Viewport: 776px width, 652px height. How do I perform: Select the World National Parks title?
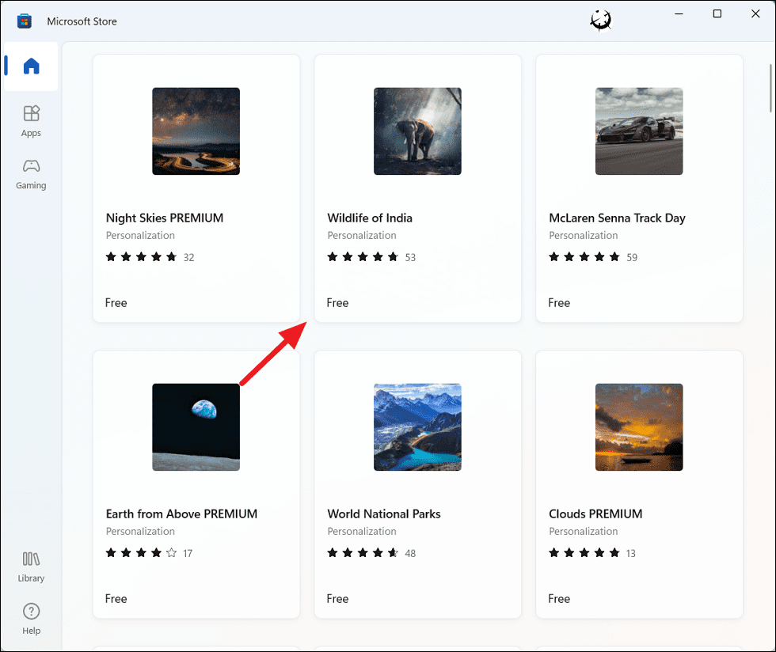click(383, 514)
